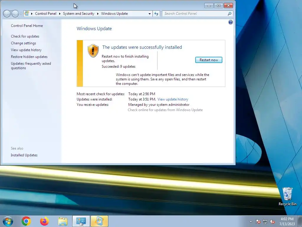Select the Recycle Bin desktop icon

pos(287,196)
